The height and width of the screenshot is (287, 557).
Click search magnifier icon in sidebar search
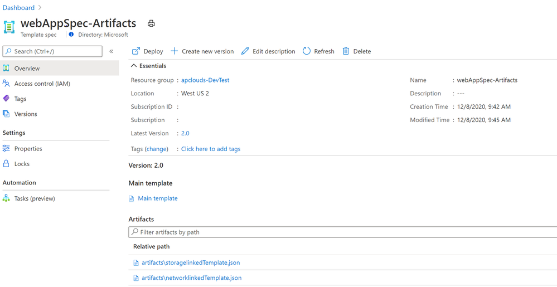coord(8,51)
